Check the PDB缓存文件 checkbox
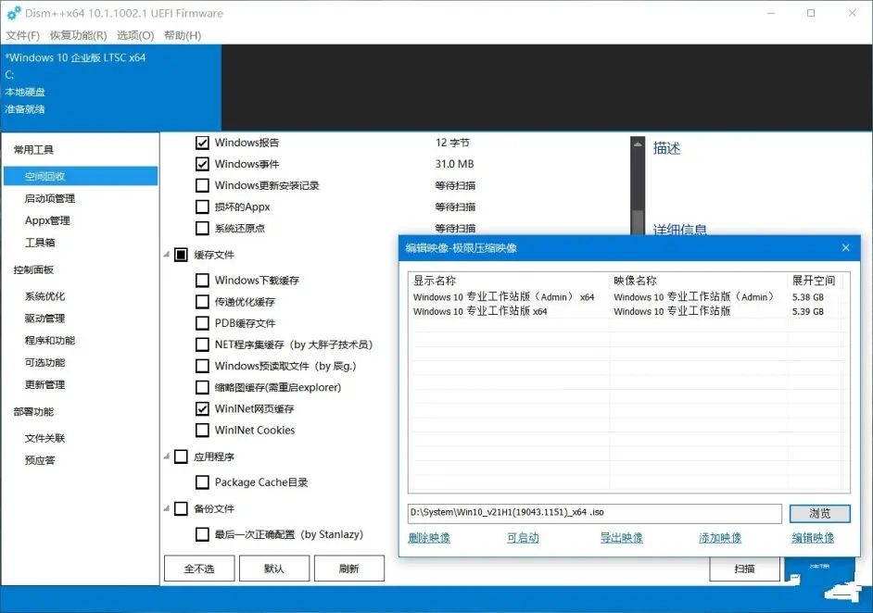This screenshot has width=873, height=613. pyautogui.click(x=202, y=323)
